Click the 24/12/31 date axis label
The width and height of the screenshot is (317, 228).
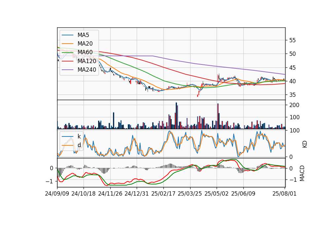point(137,194)
